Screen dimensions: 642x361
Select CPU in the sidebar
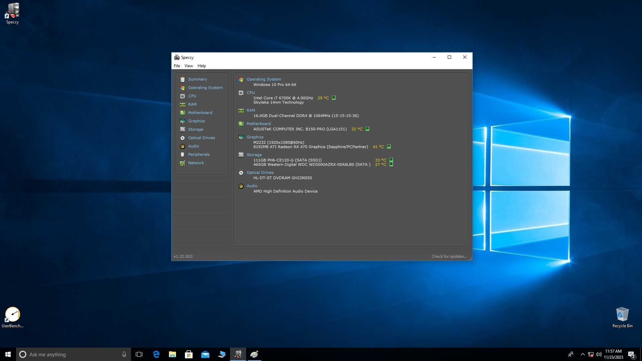click(192, 96)
